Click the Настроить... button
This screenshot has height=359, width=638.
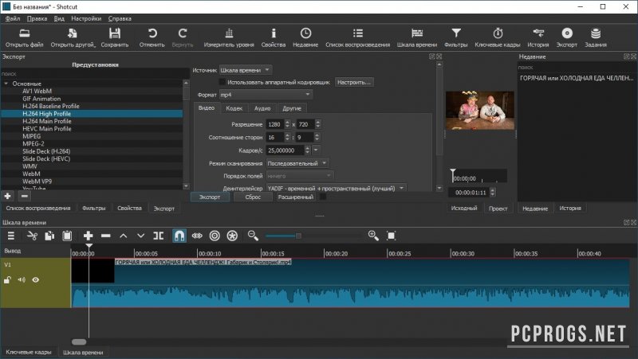pyautogui.click(x=354, y=82)
